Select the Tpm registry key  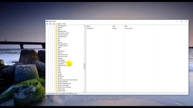(x=59, y=40)
